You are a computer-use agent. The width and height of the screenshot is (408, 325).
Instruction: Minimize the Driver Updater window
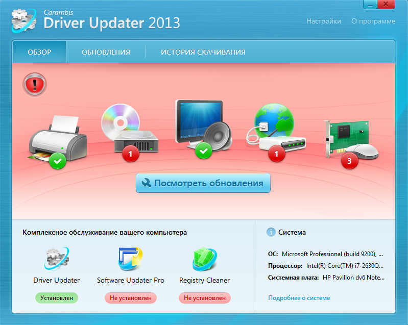[370, 5]
